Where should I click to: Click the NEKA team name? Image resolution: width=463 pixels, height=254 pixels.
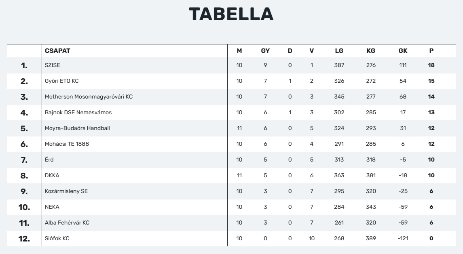tap(52, 207)
